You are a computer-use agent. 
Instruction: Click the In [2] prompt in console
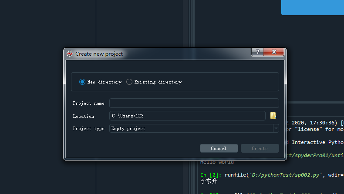click(x=211, y=175)
